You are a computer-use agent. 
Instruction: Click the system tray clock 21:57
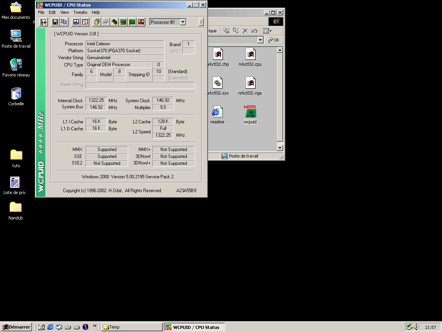coord(430,327)
